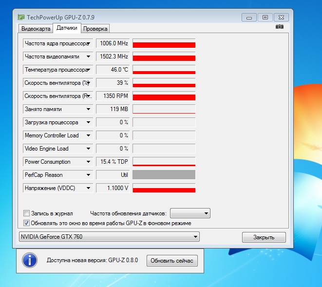Click the 1350 RPM value
The image size is (322, 287).
coord(113,96)
